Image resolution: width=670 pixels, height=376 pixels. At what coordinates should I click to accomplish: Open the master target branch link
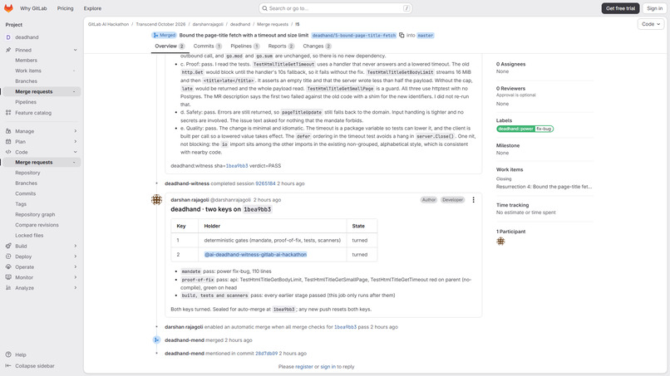(425, 36)
